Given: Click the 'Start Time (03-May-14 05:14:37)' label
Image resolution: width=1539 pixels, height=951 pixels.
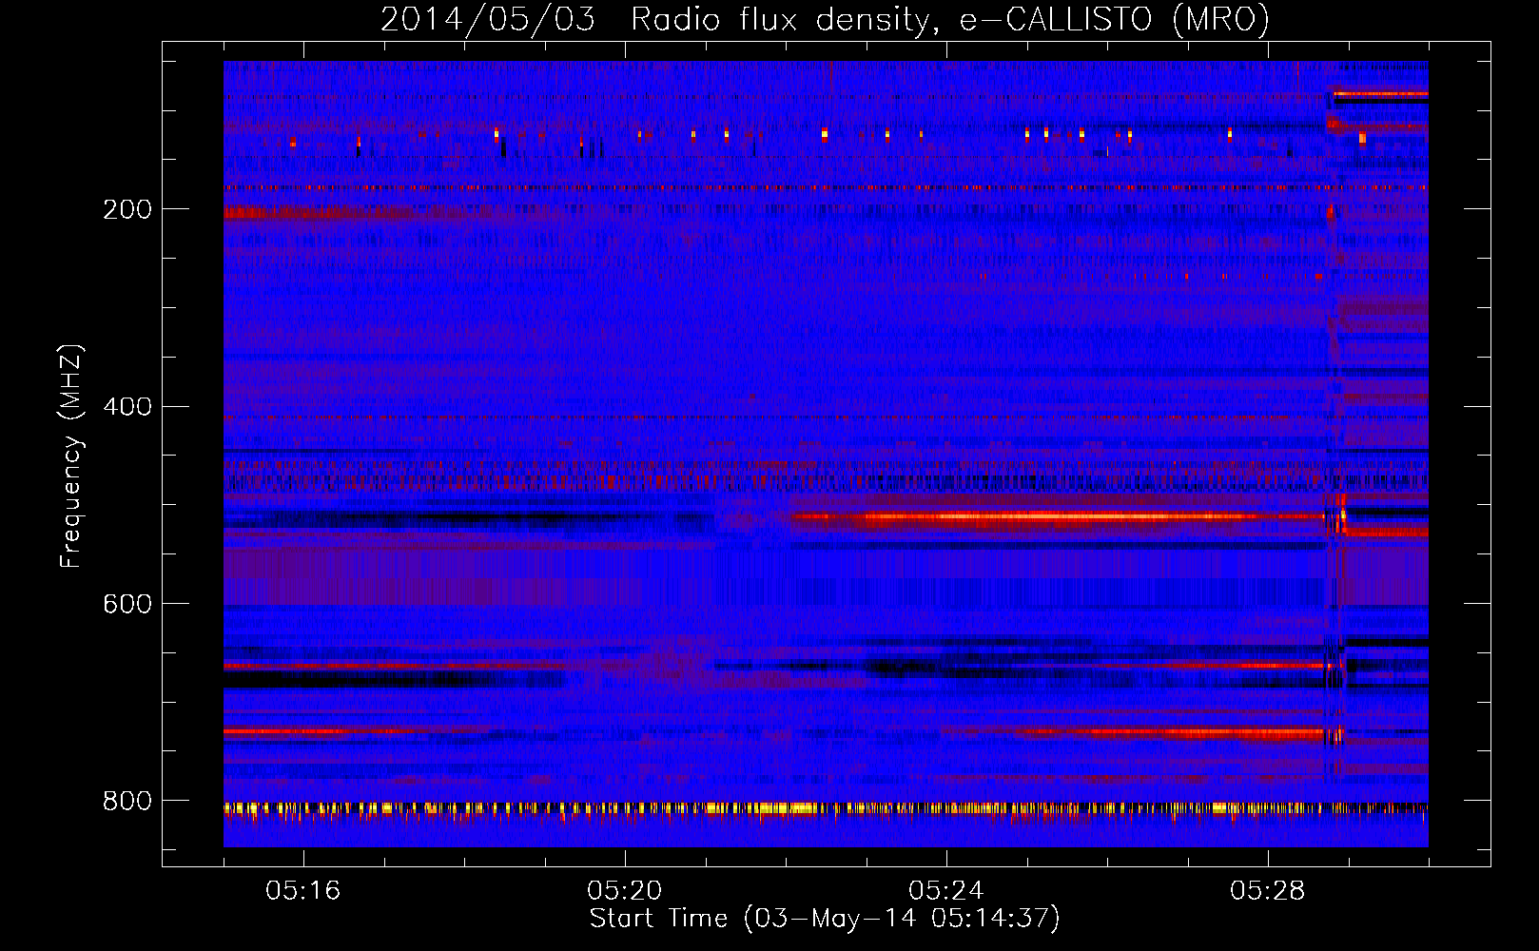Looking at the screenshot, I should click(x=825, y=919).
